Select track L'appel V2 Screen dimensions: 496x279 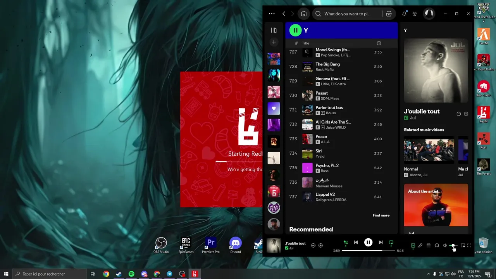tap(341, 197)
